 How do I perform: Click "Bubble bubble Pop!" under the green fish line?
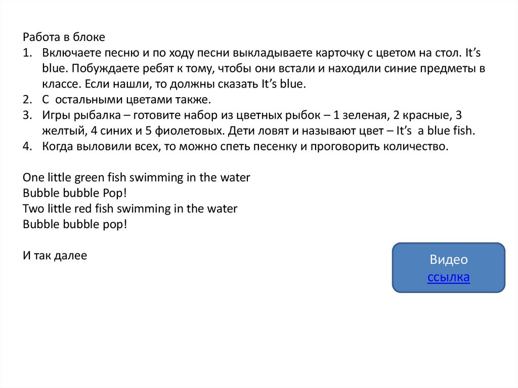(x=74, y=193)
